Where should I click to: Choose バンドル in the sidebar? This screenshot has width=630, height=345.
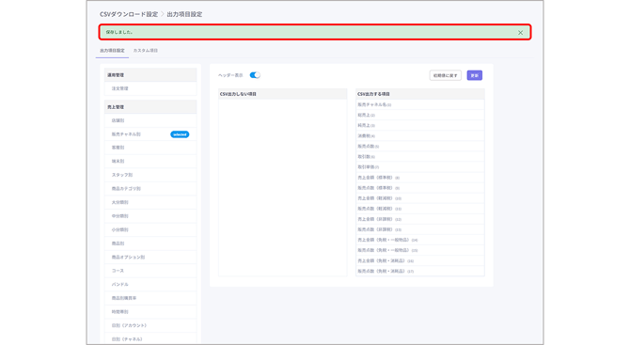pyautogui.click(x=150, y=284)
